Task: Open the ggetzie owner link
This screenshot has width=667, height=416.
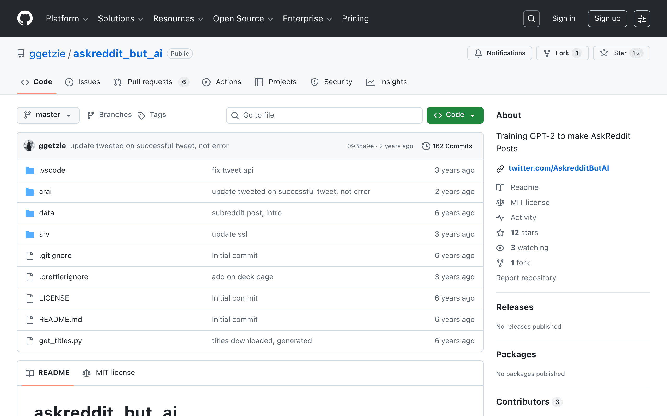Action: pos(47,54)
